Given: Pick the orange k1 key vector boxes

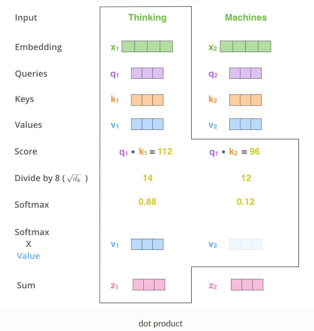Looking at the screenshot, I should (147, 100).
